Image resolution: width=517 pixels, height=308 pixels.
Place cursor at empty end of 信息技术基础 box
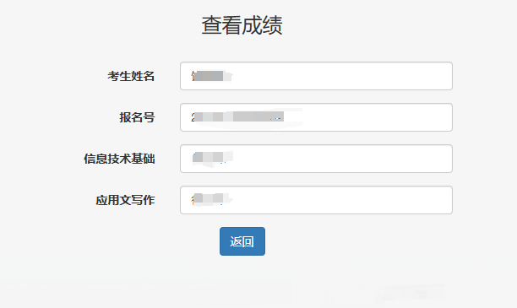pos(343,159)
